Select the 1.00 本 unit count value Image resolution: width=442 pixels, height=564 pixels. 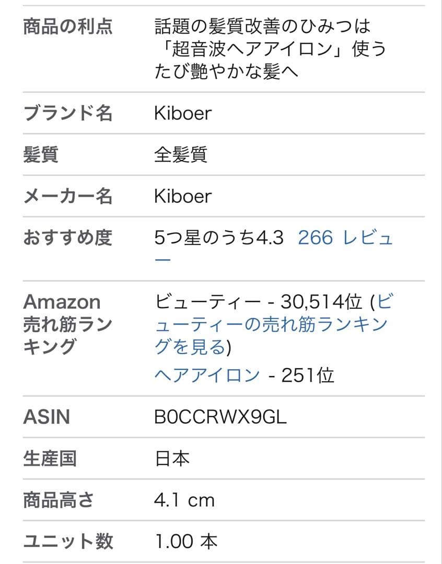click(x=186, y=542)
